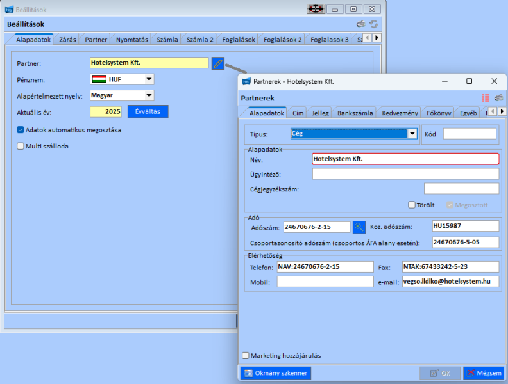Screen dimensions: 508x384
Task: Tick the Törölt checkbox
Action: point(412,205)
